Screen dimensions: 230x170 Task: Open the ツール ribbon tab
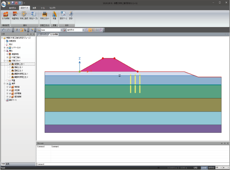[x=43, y=8]
